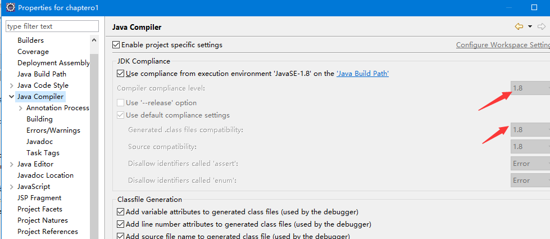550x239 pixels.
Task: Expand the Java Code Style node
Action: point(11,85)
